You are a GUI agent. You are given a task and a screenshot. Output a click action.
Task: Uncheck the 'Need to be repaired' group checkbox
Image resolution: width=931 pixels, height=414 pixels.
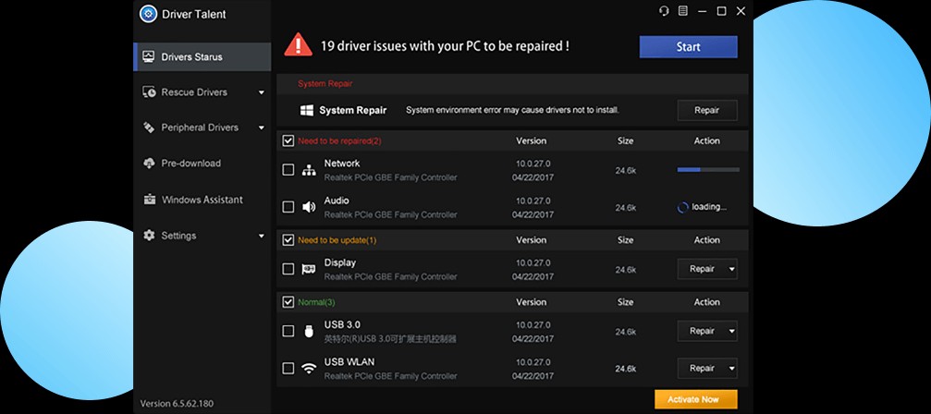pyautogui.click(x=288, y=141)
